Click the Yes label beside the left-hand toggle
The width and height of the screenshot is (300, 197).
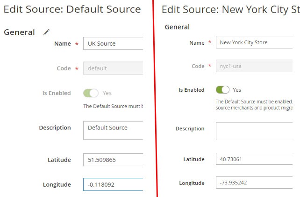[107, 93]
